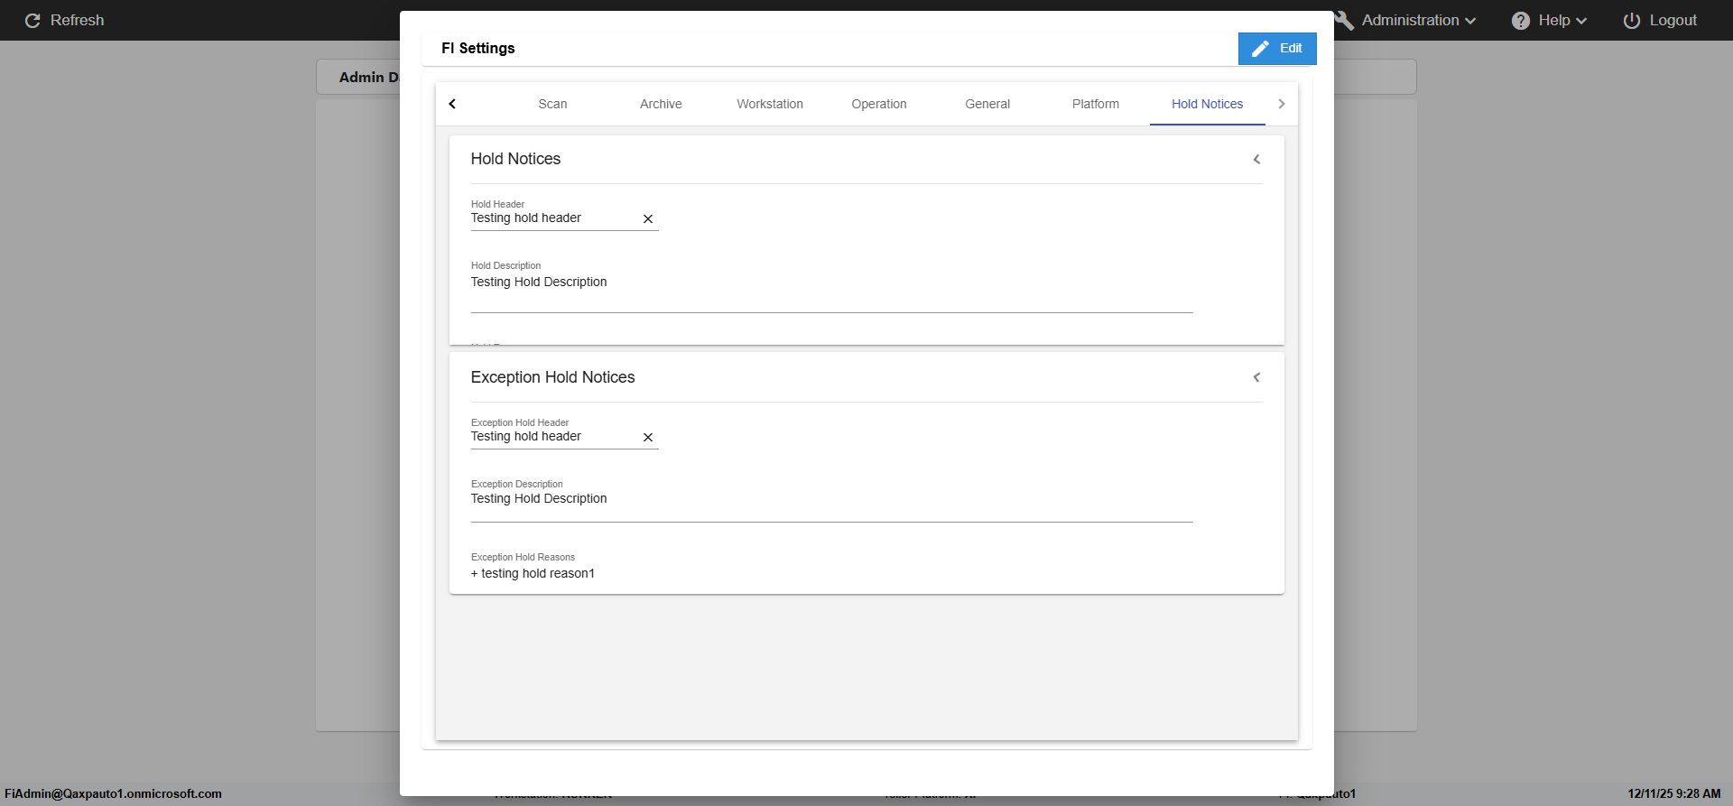
Task: Select the Hold Notices tab
Action: click(x=1207, y=105)
